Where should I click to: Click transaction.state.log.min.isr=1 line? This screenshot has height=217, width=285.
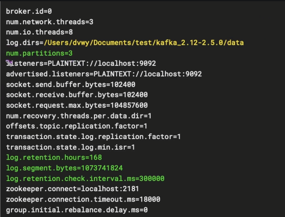coord(71,147)
